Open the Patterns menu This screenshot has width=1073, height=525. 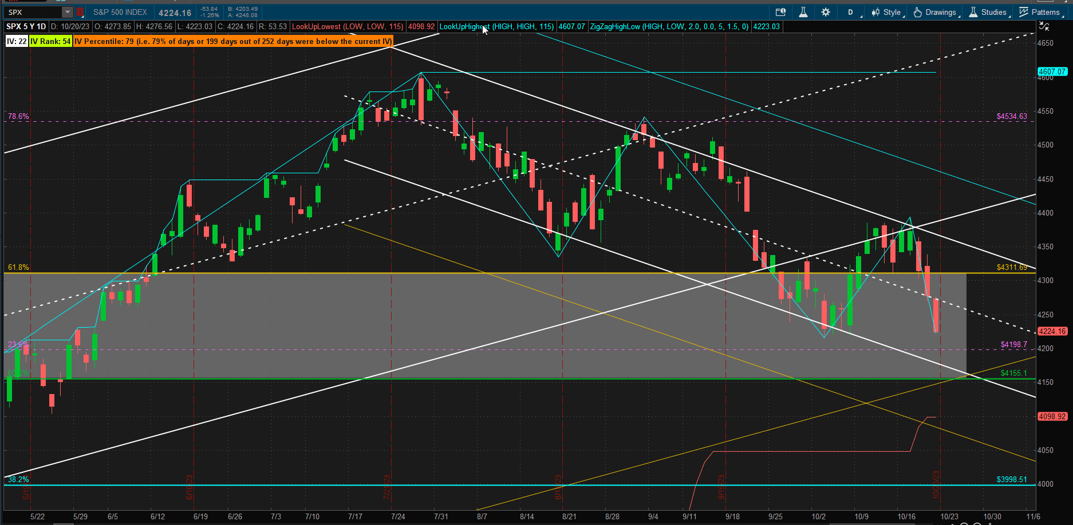[1040, 12]
